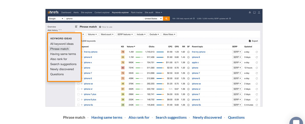Add iphone se keyword with plus icon
Viewport: 305px width, 124px height.
82,84
